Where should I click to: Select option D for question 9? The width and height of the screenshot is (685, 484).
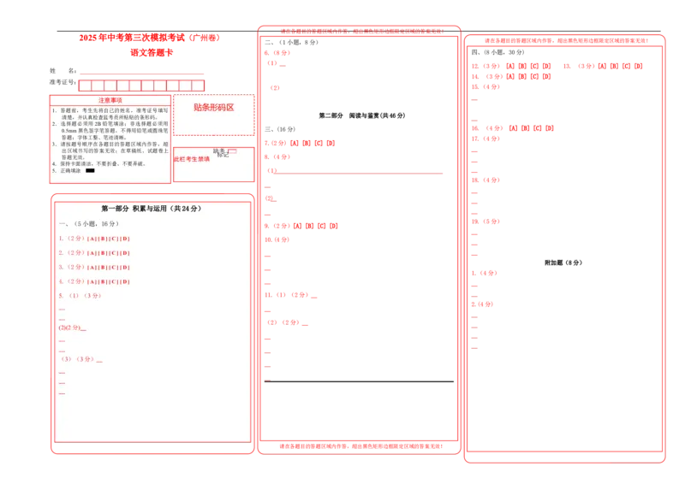(x=334, y=226)
